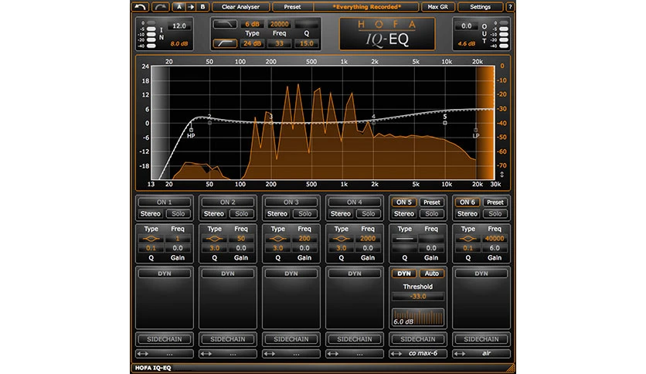The image size is (646, 374).
Task: Click band 4 double-arrow link icon
Action: (x=333, y=353)
